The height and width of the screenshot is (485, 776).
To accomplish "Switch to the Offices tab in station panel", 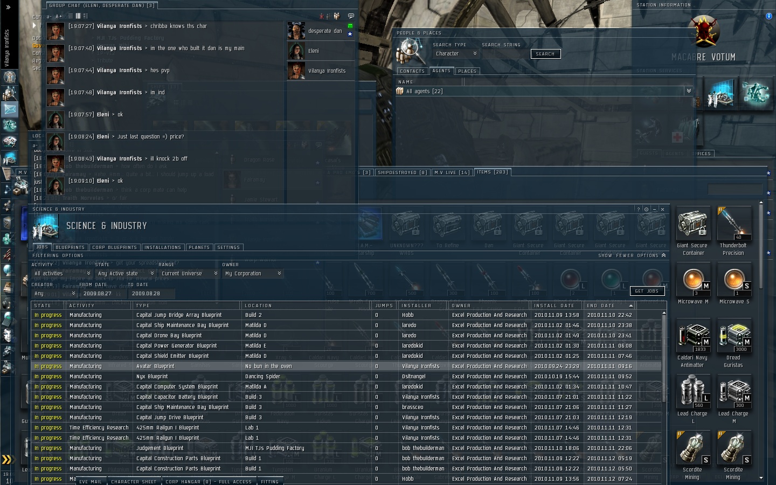I will click(702, 154).
